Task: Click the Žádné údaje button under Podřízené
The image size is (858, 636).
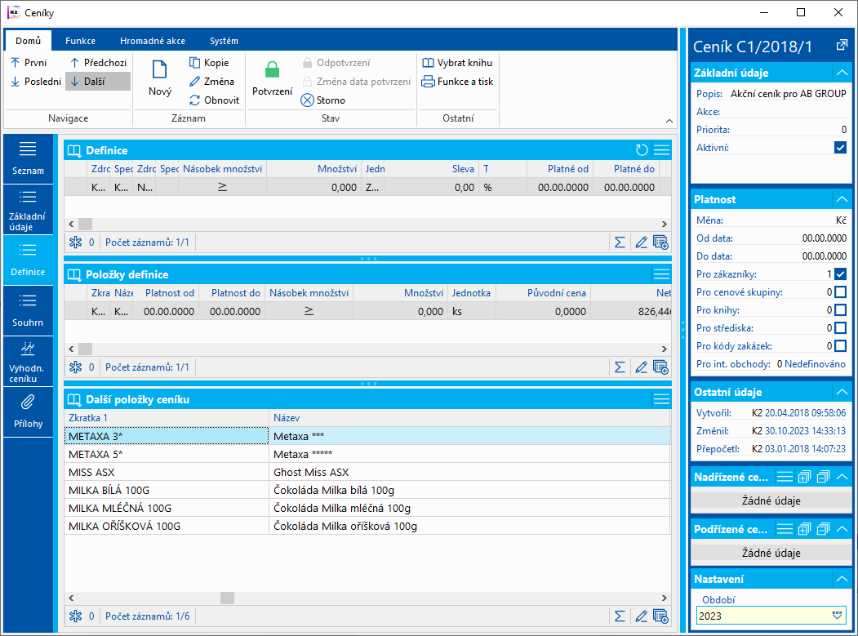Action: tap(771, 553)
